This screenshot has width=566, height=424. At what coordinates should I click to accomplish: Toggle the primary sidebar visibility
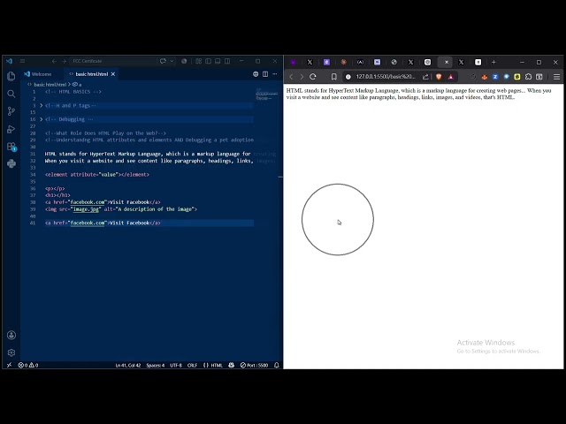coord(209,61)
